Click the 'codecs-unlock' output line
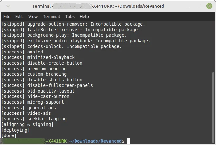 [61, 46]
